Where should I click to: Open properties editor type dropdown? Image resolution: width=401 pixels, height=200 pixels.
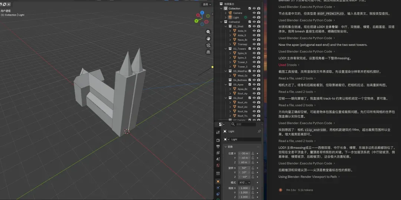[221, 124]
